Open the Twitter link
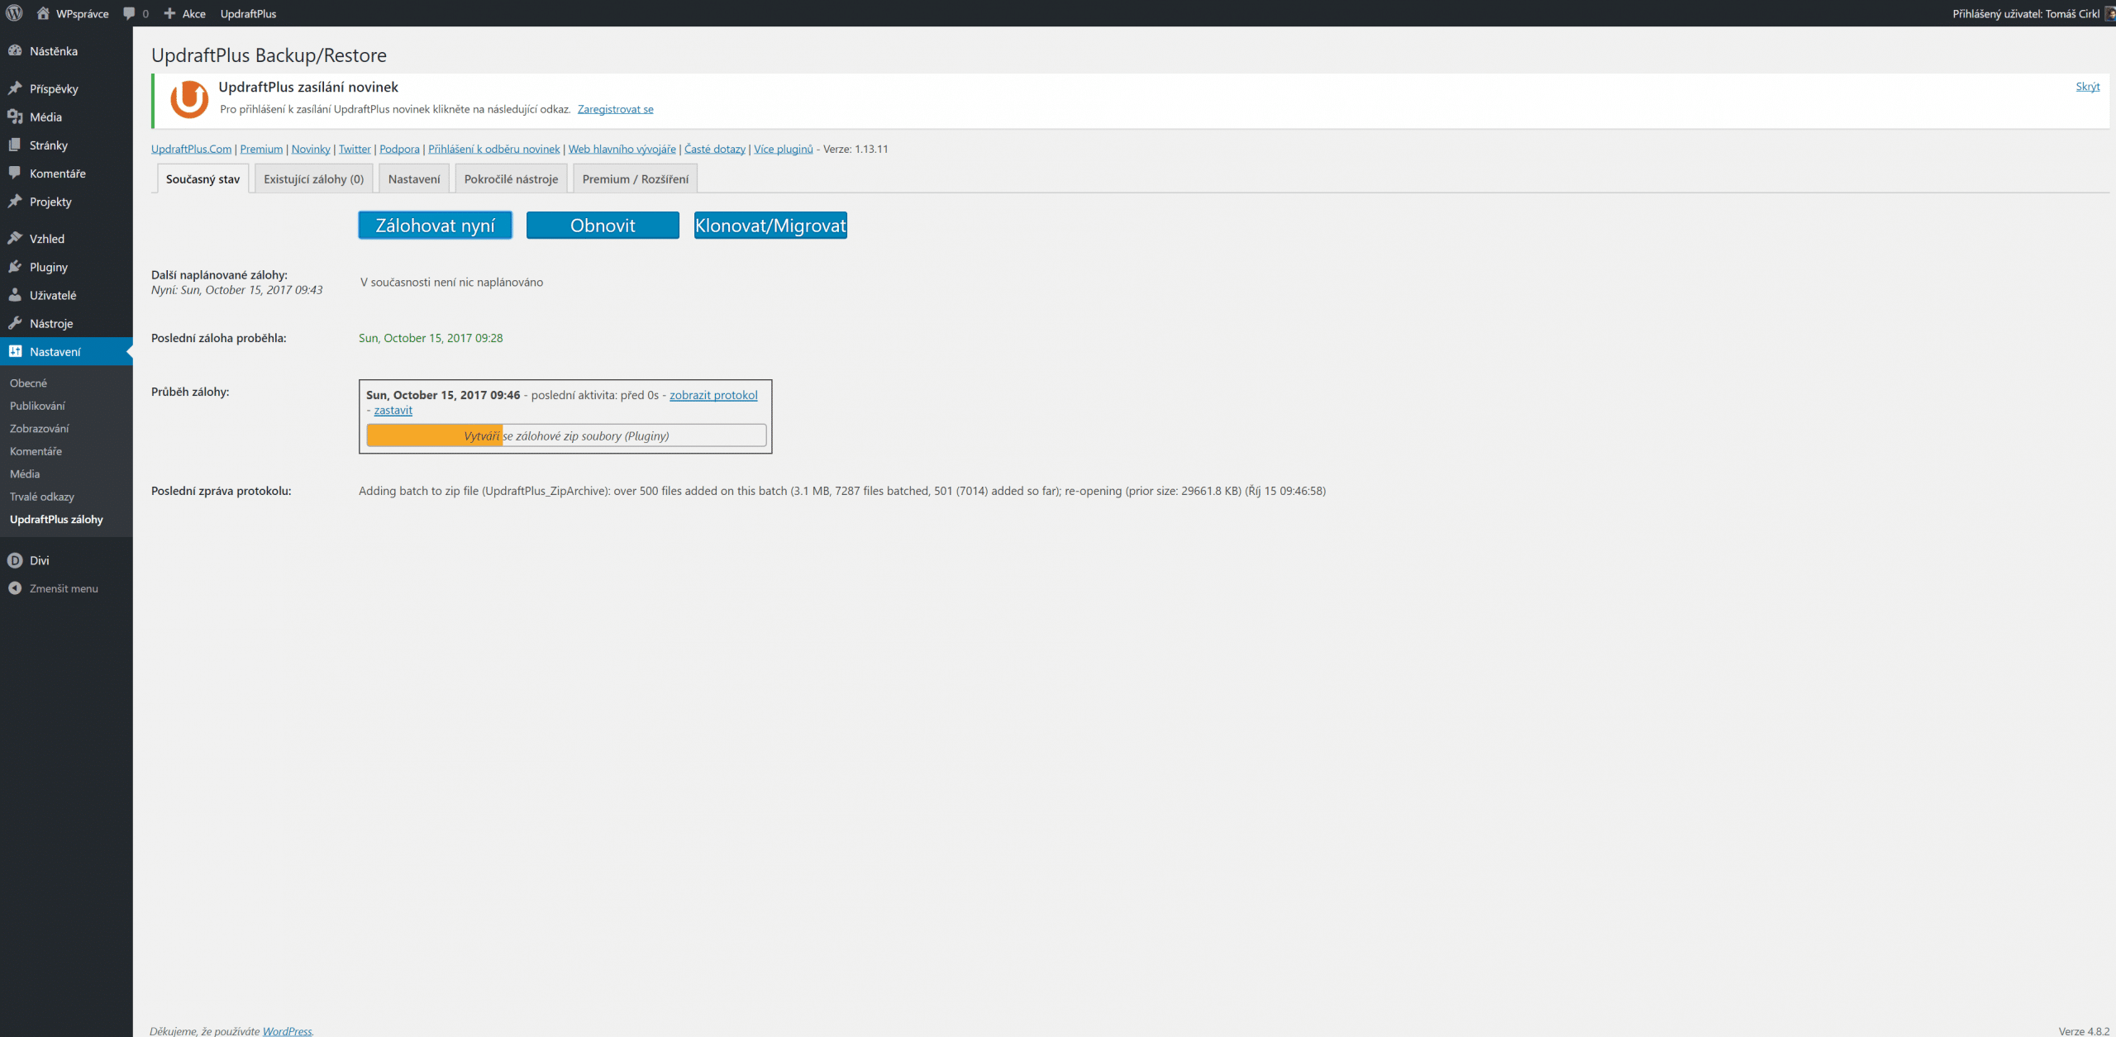This screenshot has height=1037, width=2116. click(355, 149)
